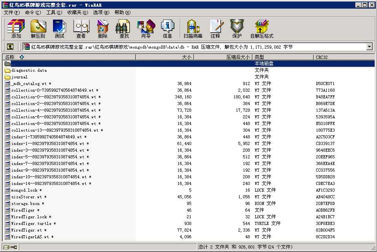The height and width of the screenshot is (252, 377).
Task: Launch the 向导 (Wizard) tool
Action: [x=146, y=29]
